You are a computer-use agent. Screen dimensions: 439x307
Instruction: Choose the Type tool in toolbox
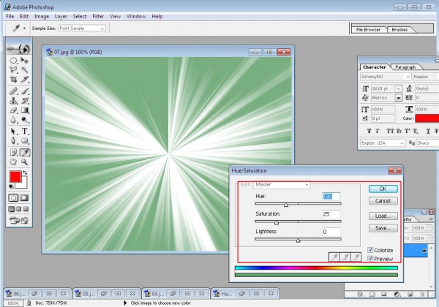coord(25,130)
